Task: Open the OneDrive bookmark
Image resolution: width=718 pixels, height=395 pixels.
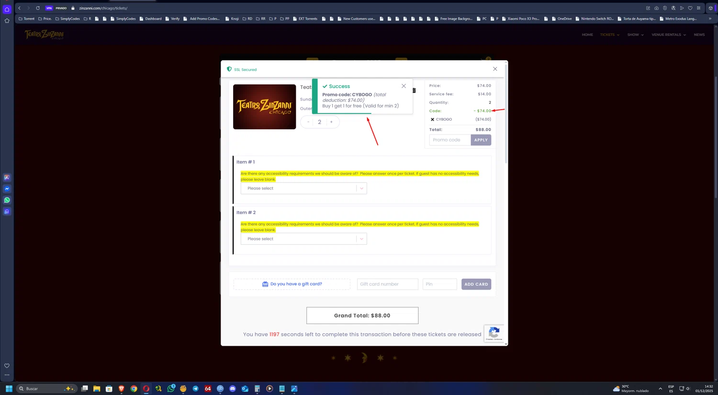Action: click(561, 19)
